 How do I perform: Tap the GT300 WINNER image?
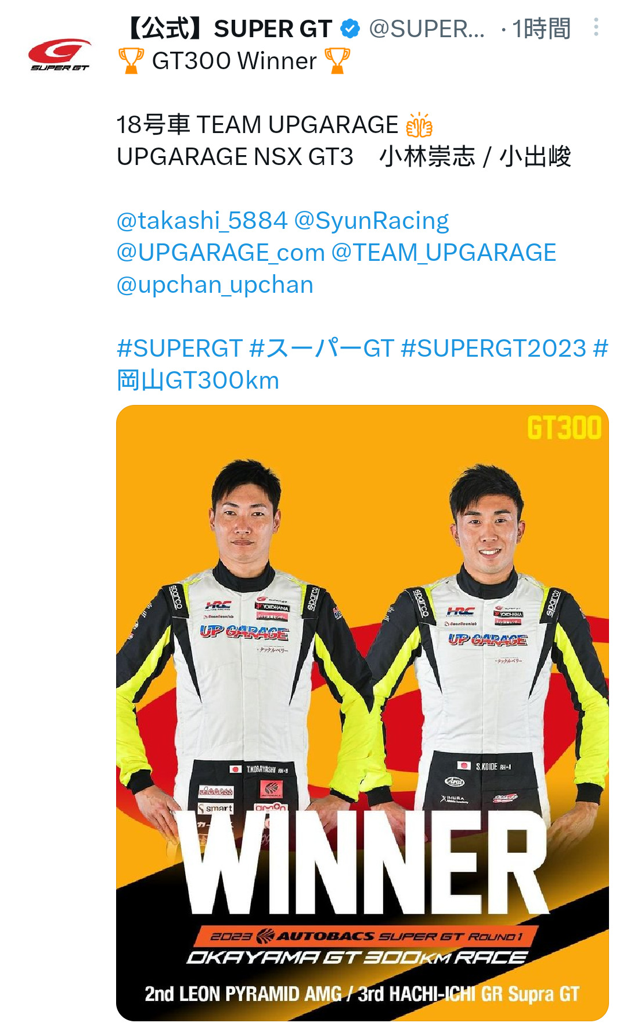[362, 713]
